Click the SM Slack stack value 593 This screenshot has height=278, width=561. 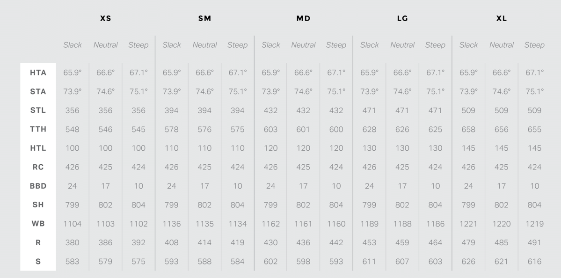(x=171, y=262)
